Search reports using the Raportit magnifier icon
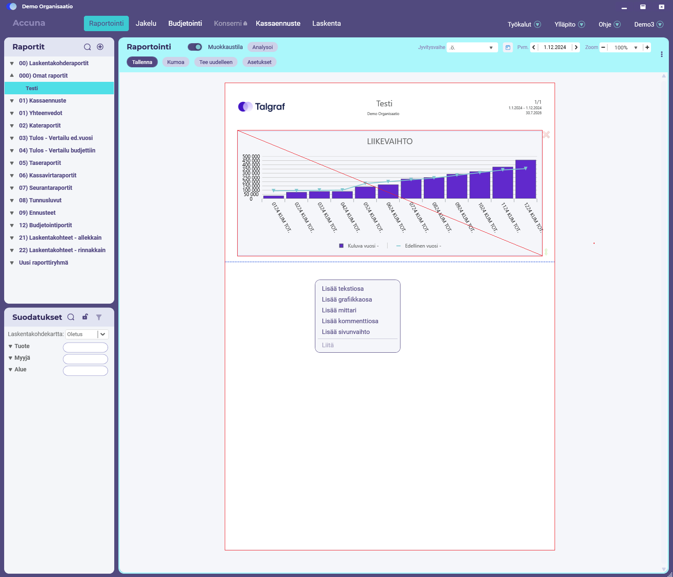Image resolution: width=673 pixels, height=577 pixels. (x=87, y=47)
